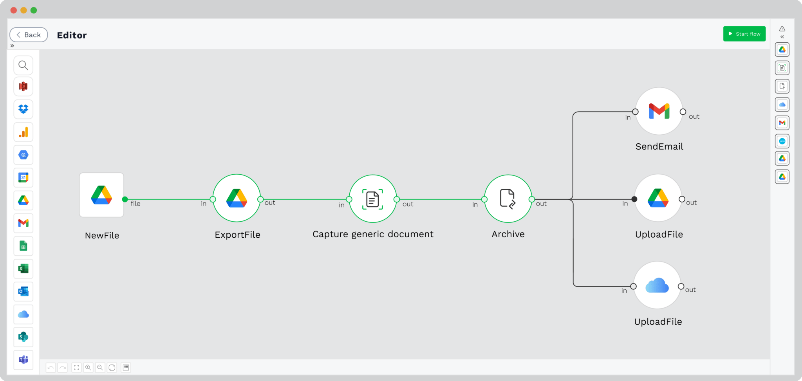This screenshot has width=802, height=381.
Task: Click the warning triangle in right panel
Action: pyautogui.click(x=782, y=28)
